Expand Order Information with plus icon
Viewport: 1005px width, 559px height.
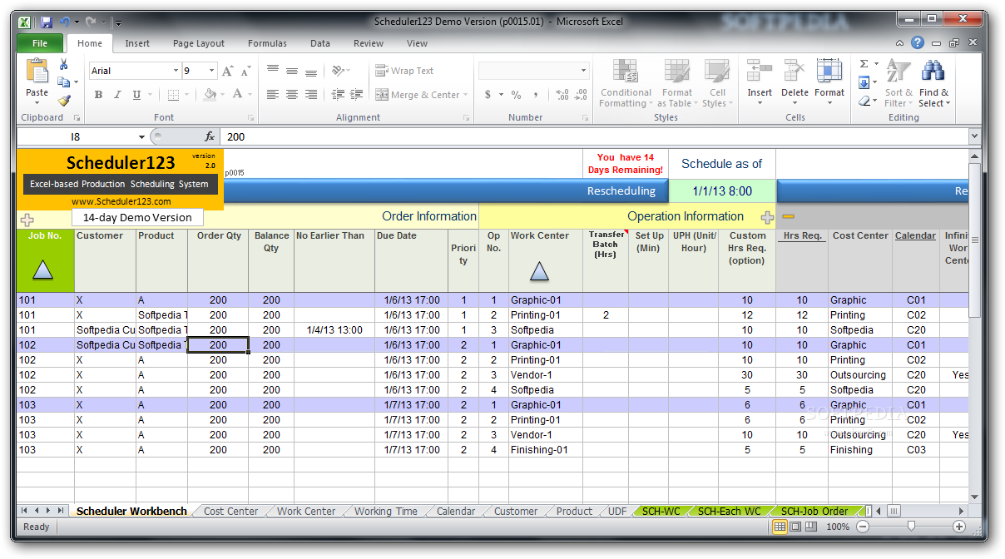point(27,220)
